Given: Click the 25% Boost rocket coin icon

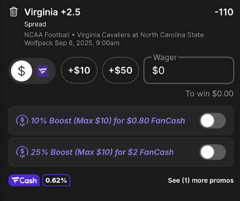Looking at the screenshot, I should tap(22, 152).
